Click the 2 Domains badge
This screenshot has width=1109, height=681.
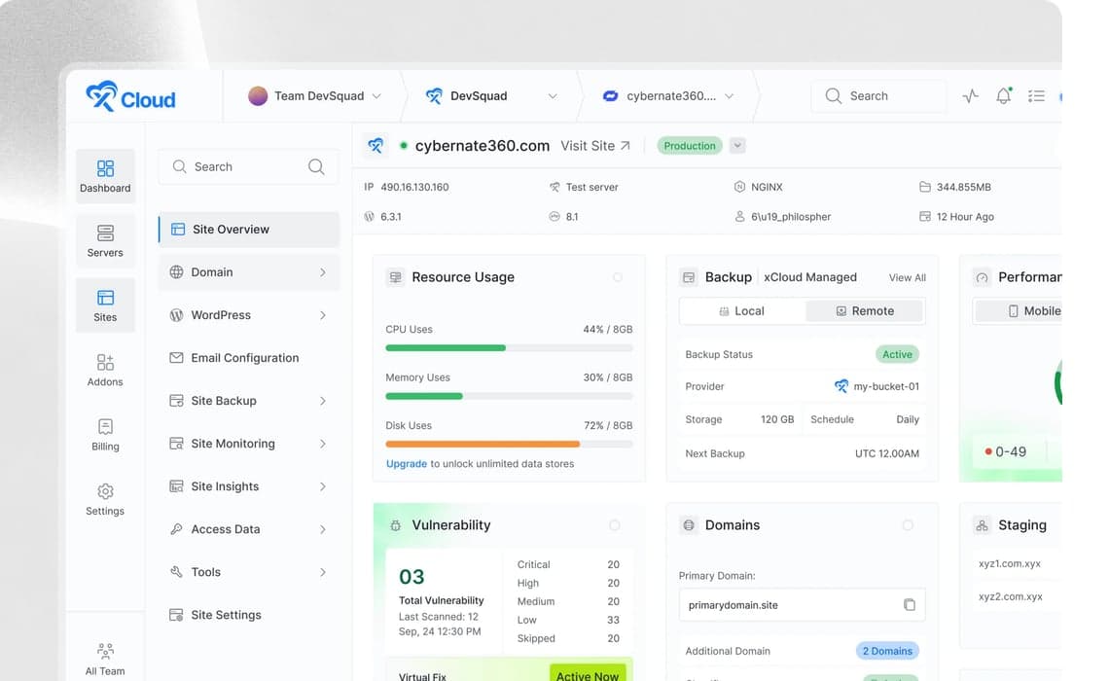pos(887,651)
